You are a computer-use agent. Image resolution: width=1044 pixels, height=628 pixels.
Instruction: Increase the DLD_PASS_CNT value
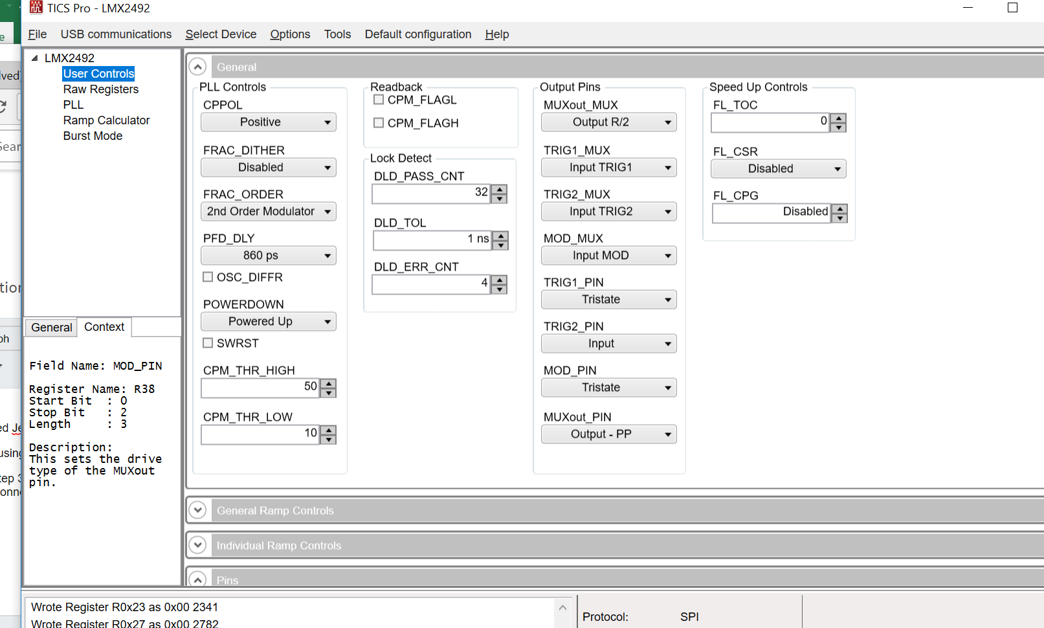[499, 190]
